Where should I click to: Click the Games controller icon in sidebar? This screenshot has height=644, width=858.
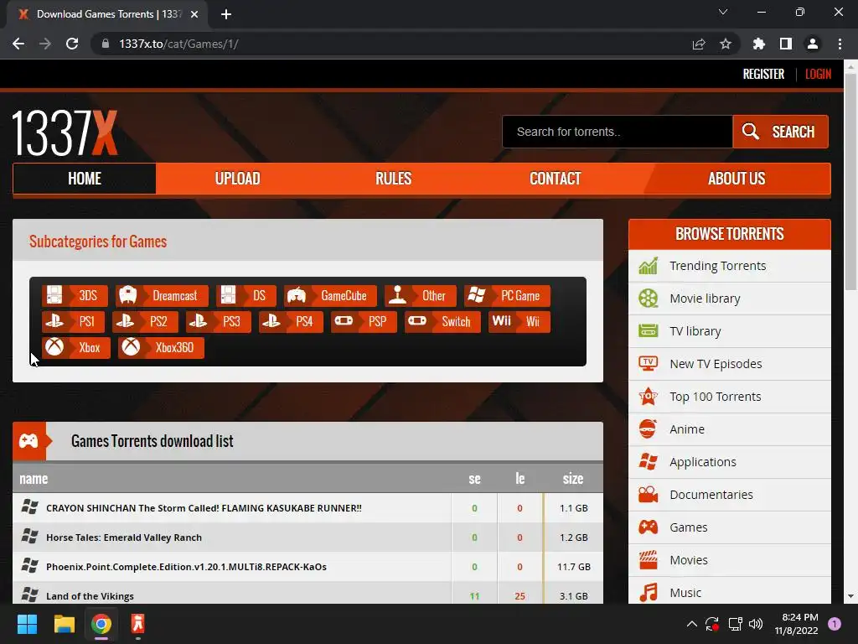649,527
